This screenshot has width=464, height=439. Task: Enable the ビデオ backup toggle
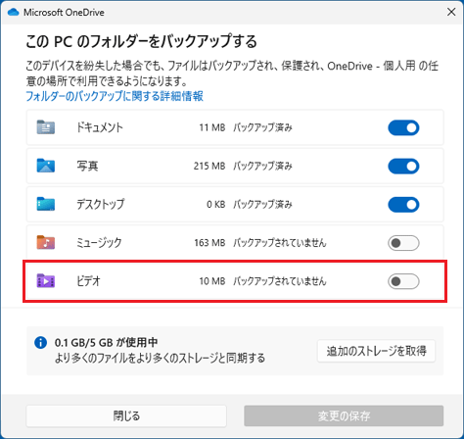pos(403,281)
